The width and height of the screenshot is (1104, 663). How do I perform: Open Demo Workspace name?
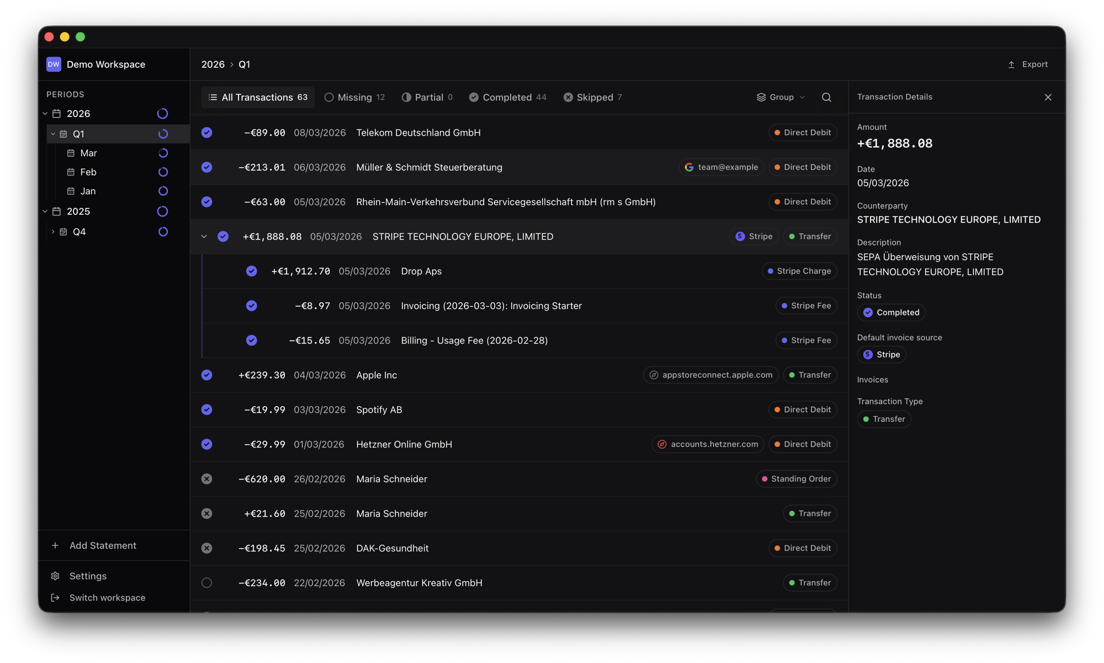106,64
